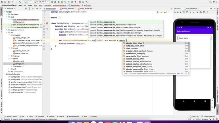Collapse the app module tree node

coord(4,12)
